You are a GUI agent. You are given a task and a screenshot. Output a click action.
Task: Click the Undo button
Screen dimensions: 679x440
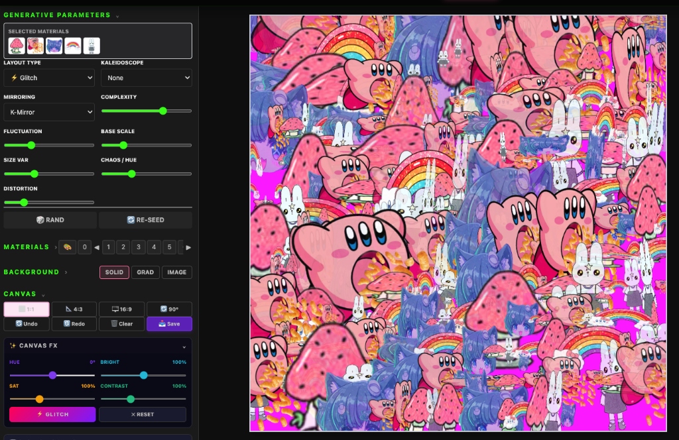[27, 324]
